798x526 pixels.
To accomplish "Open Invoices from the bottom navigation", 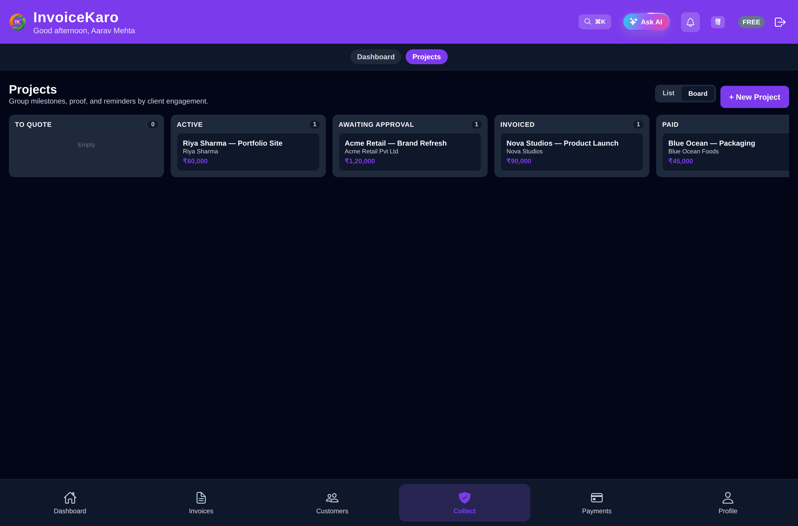I will coord(201,502).
